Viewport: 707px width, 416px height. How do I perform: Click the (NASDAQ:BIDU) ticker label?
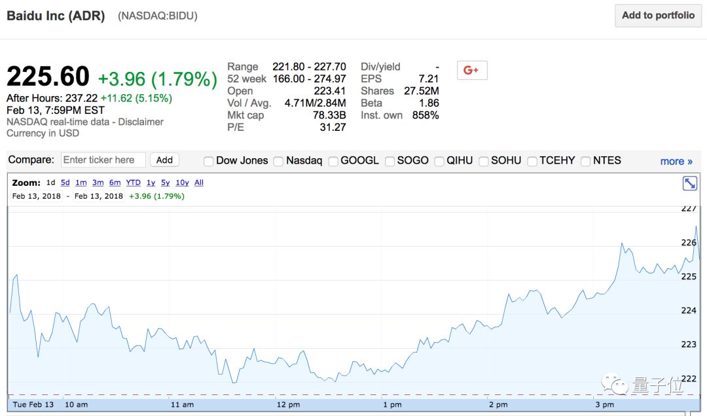[157, 16]
